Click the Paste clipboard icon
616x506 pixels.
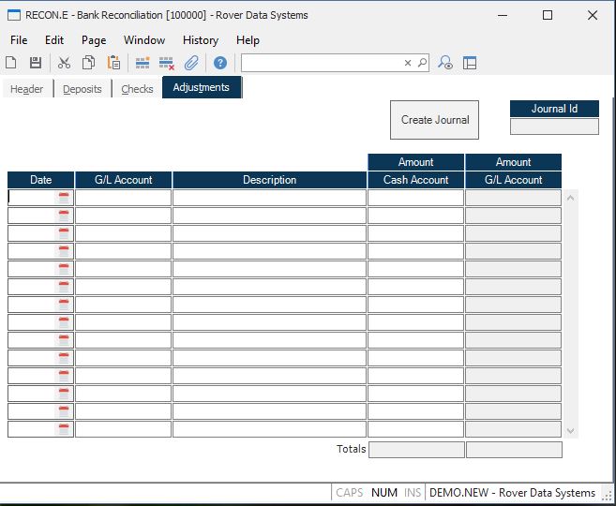(113, 63)
